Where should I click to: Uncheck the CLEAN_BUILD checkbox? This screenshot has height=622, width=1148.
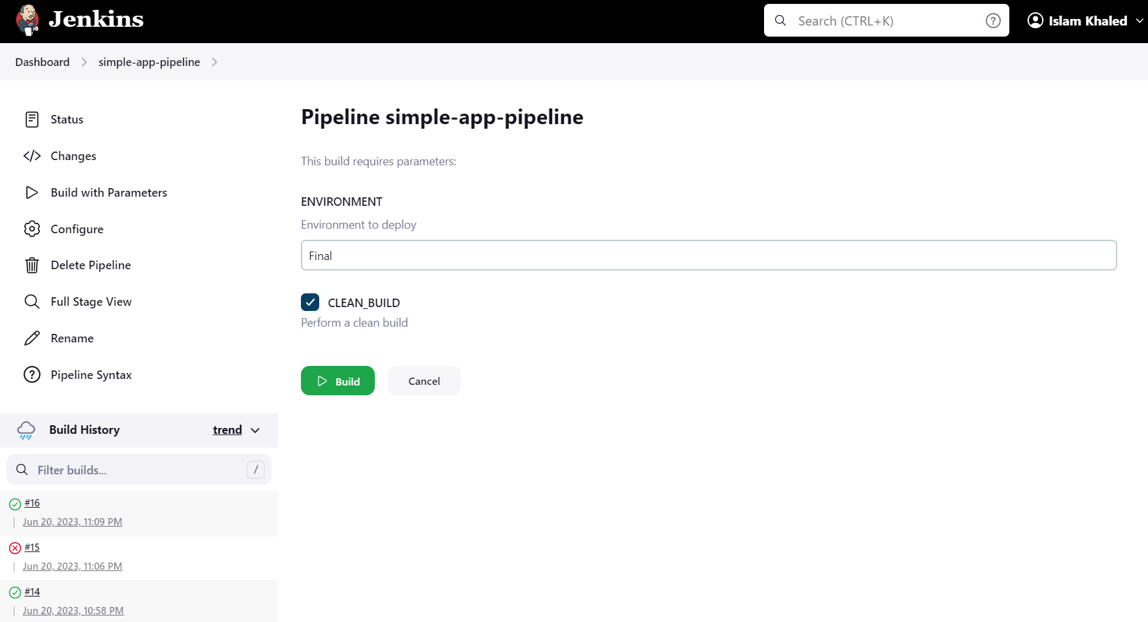310,302
